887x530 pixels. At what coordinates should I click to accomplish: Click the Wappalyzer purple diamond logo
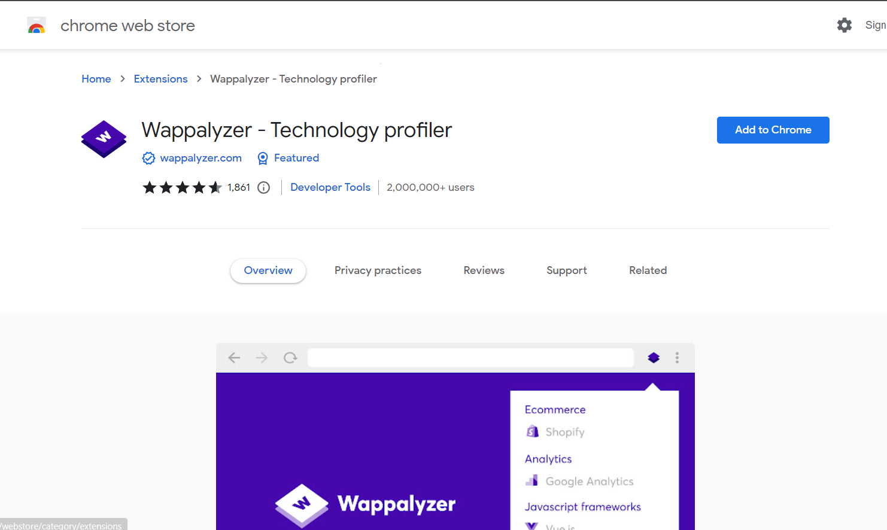click(x=104, y=139)
